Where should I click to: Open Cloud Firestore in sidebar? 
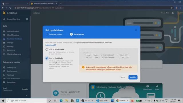coord(13,35)
